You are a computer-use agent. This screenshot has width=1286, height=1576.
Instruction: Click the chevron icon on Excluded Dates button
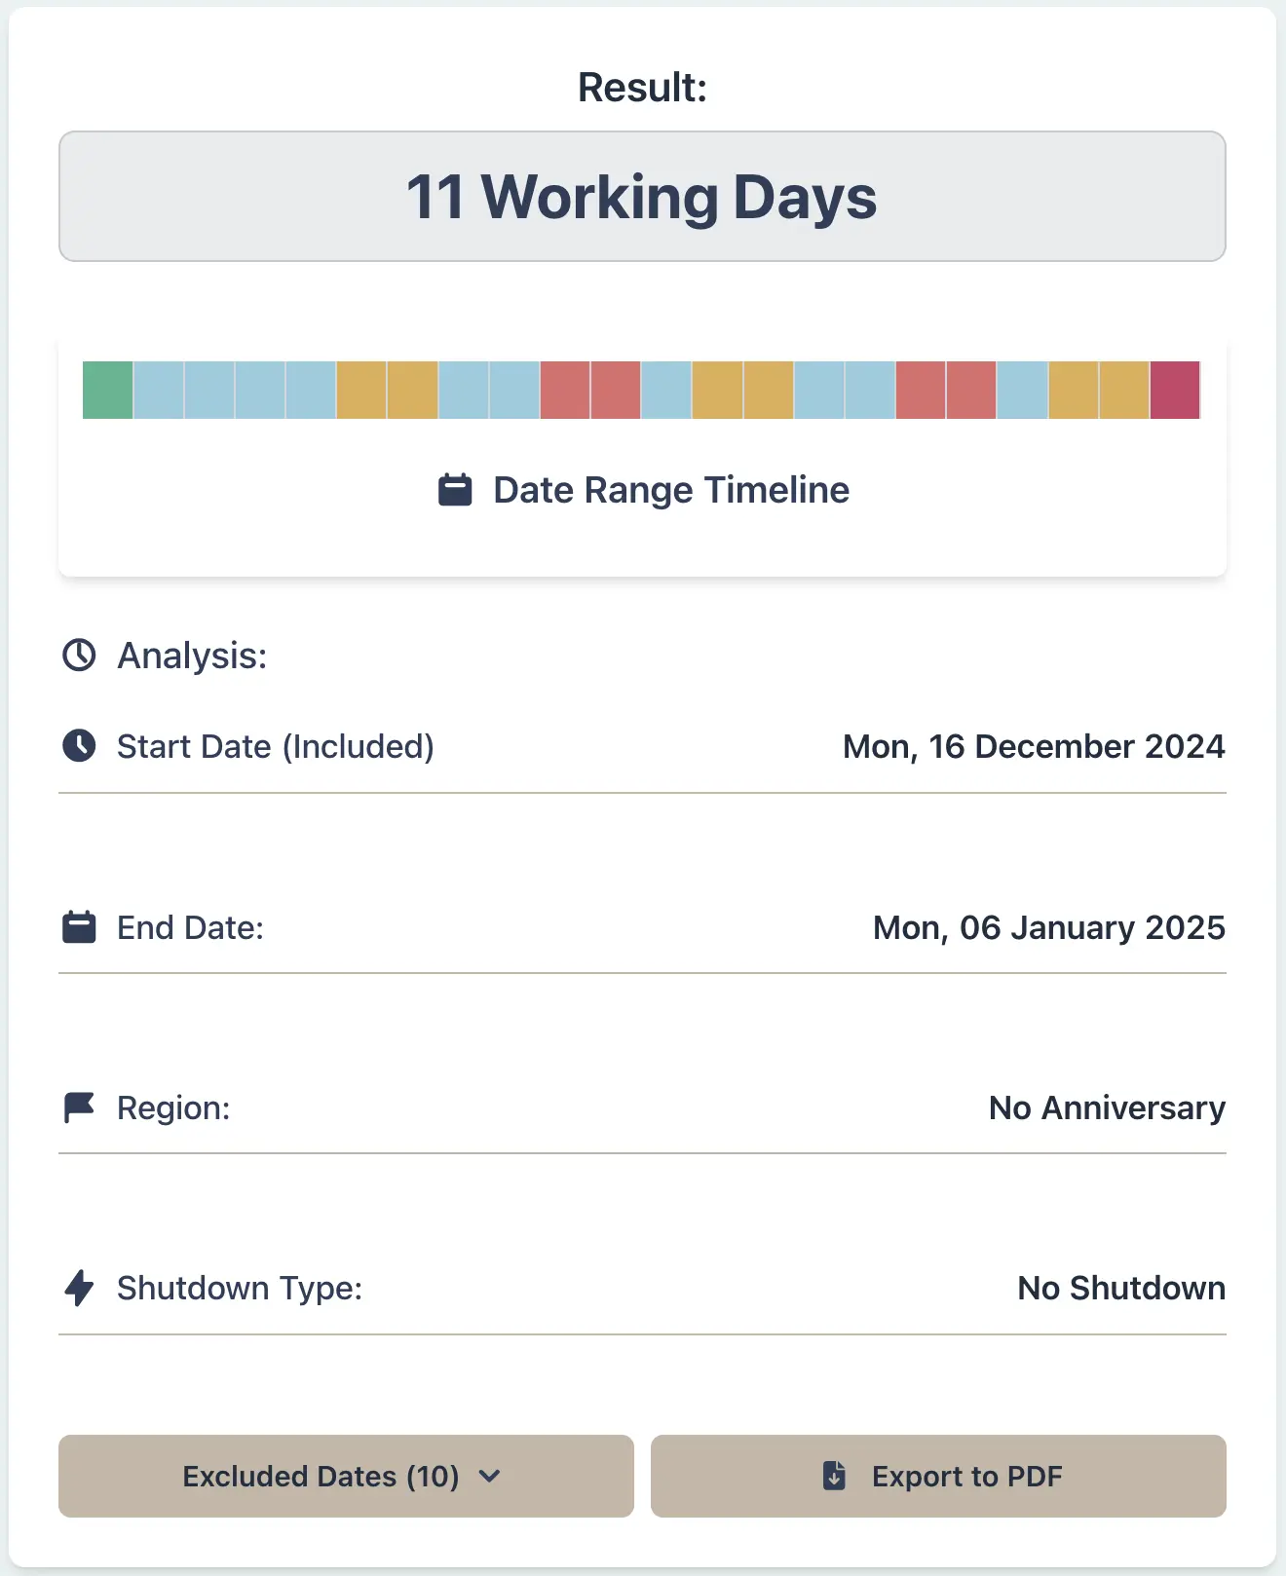491,1477
